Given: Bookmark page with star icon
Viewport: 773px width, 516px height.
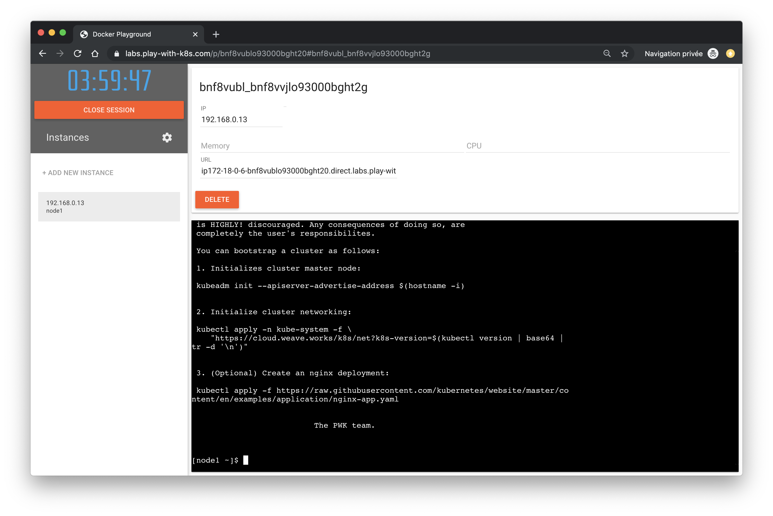Looking at the screenshot, I should pyautogui.click(x=624, y=54).
